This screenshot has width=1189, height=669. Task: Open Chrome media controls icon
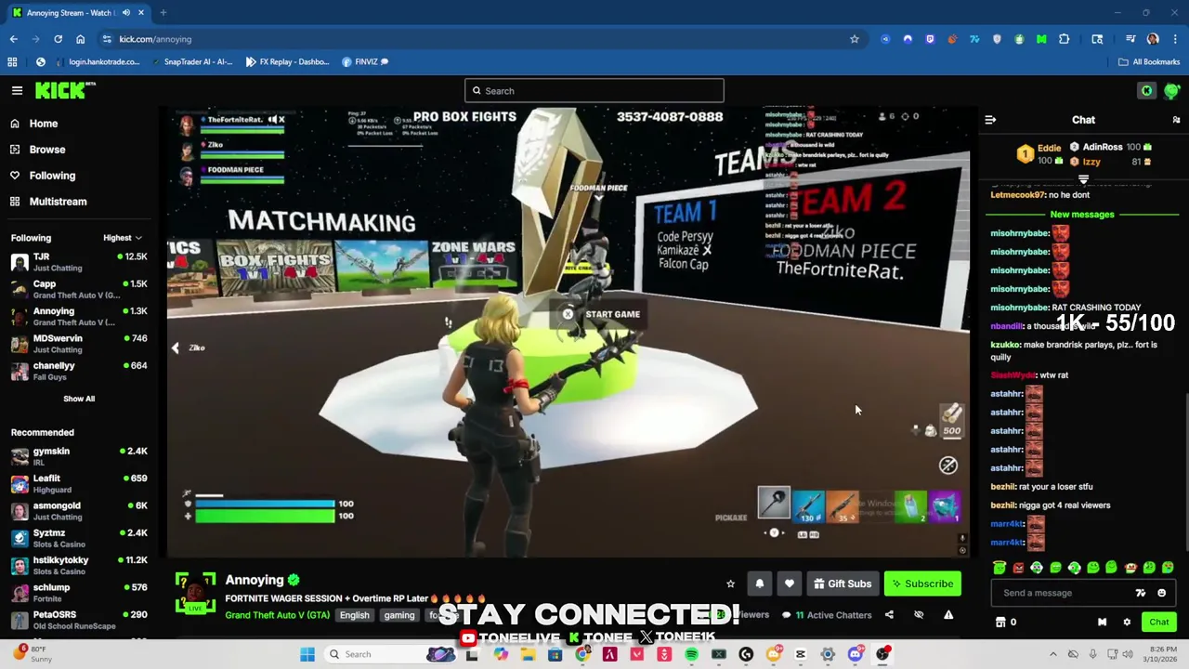tap(1130, 39)
